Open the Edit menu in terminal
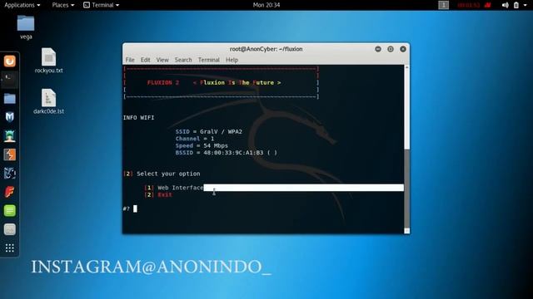 (x=145, y=60)
